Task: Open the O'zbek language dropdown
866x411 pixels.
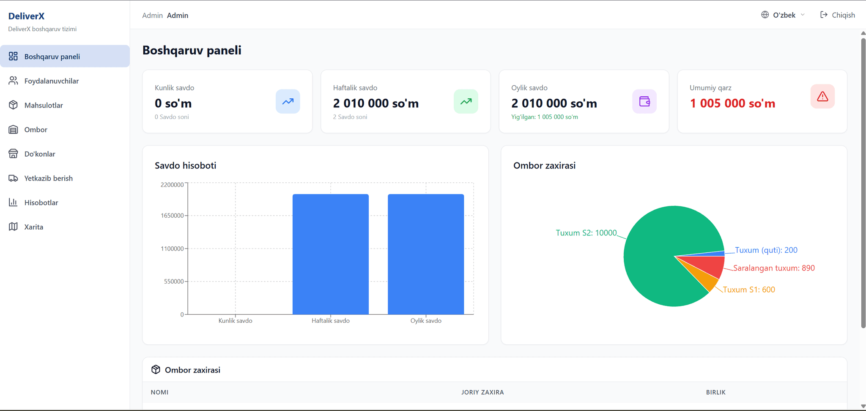Action: click(784, 15)
